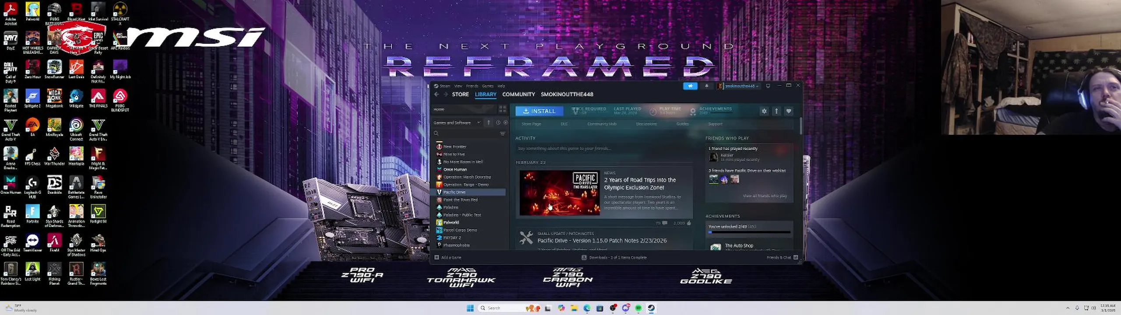The width and height of the screenshot is (1121, 315).
Task: Click the sort-ascending arrow in library sidebar
Action: [489, 123]
